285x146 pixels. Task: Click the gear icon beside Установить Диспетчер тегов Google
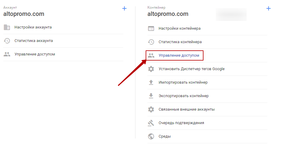pyautogui.click(x=151, y=69)
